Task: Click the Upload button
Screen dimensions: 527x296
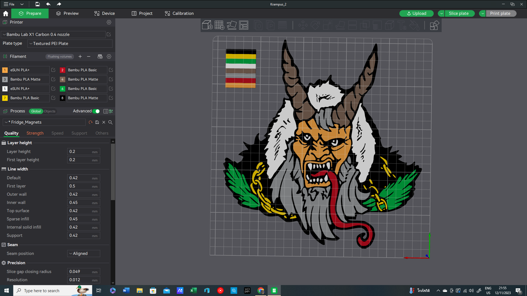Action: (x=416, y=13)
